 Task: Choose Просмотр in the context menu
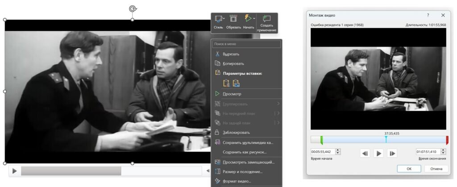246,94
